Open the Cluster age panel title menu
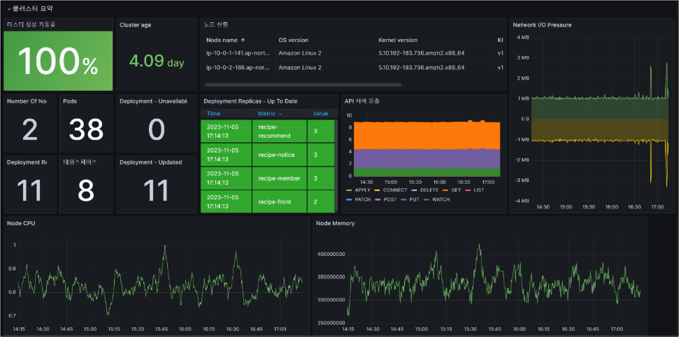Image resolution: width=679 pixels, height=337 pixels. coord(136,25)
